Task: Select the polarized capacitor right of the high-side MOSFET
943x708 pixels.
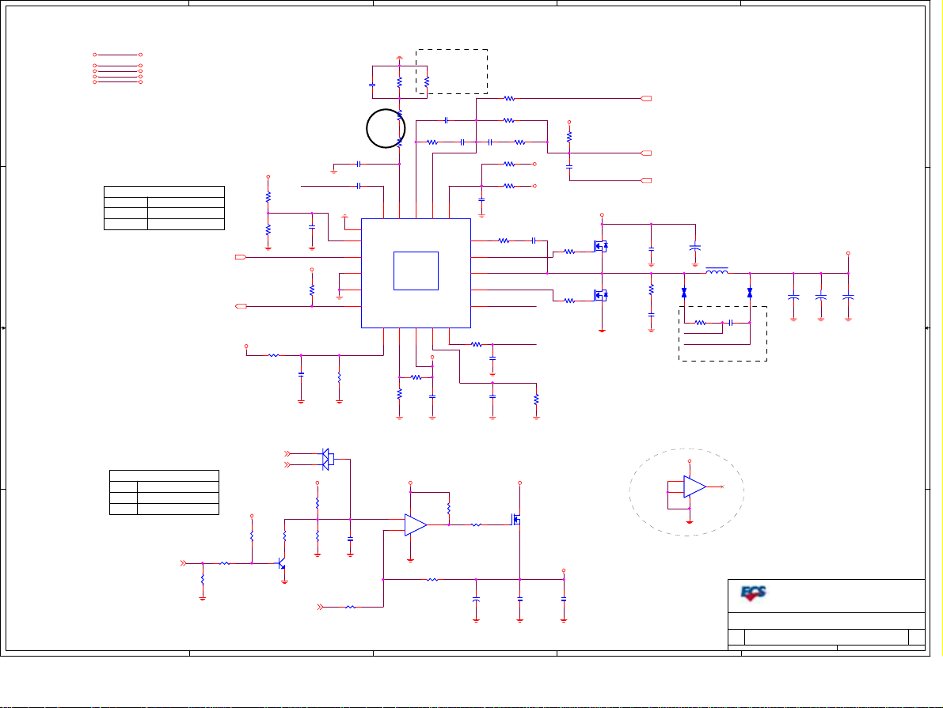Action: click(x=695, y=247)
